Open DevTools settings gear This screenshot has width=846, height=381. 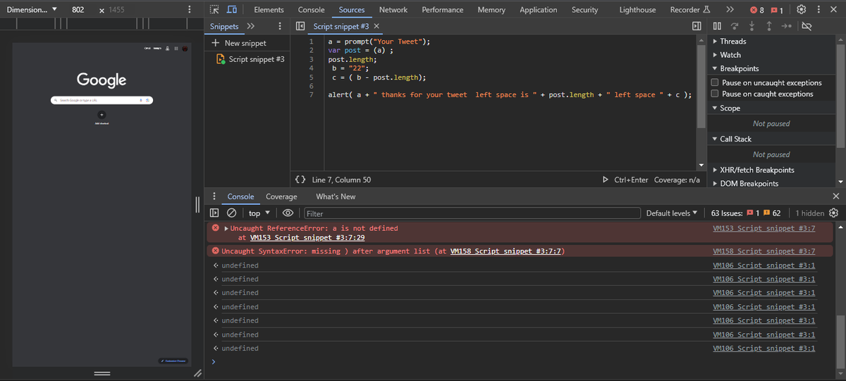click(x=802, y=10)
